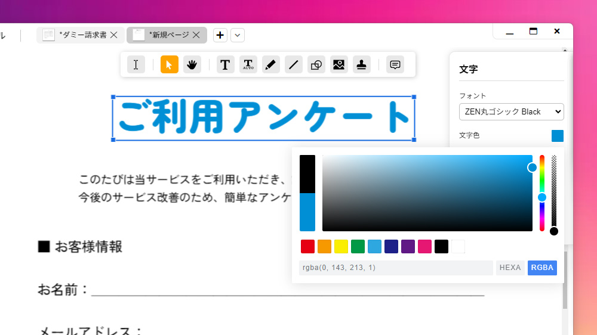The height and width of the screenshot is (335, 597).
Task: Select the Text insertion tool
Action: (x=225, y=64)
